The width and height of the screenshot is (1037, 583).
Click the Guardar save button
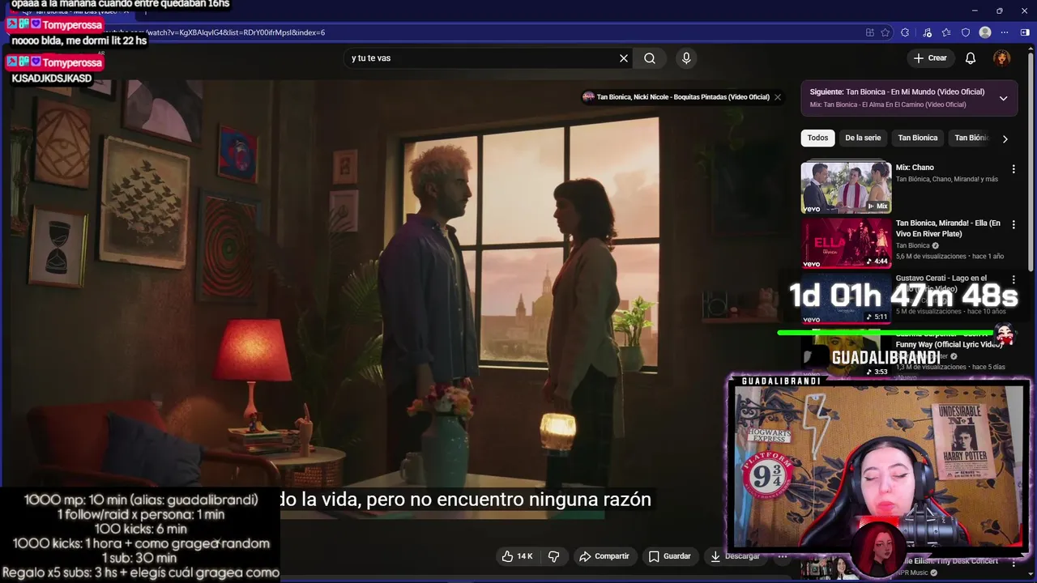pyautogui.click(x=670, y=556)
